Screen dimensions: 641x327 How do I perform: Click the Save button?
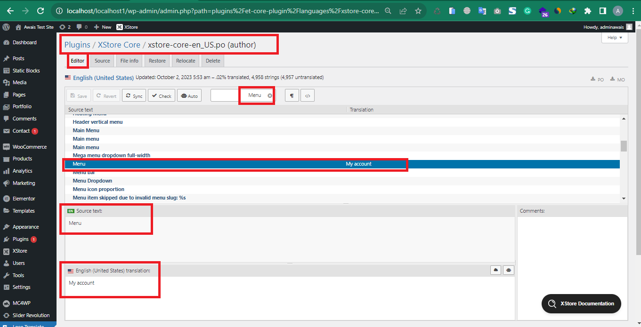[x=79, y=96]
